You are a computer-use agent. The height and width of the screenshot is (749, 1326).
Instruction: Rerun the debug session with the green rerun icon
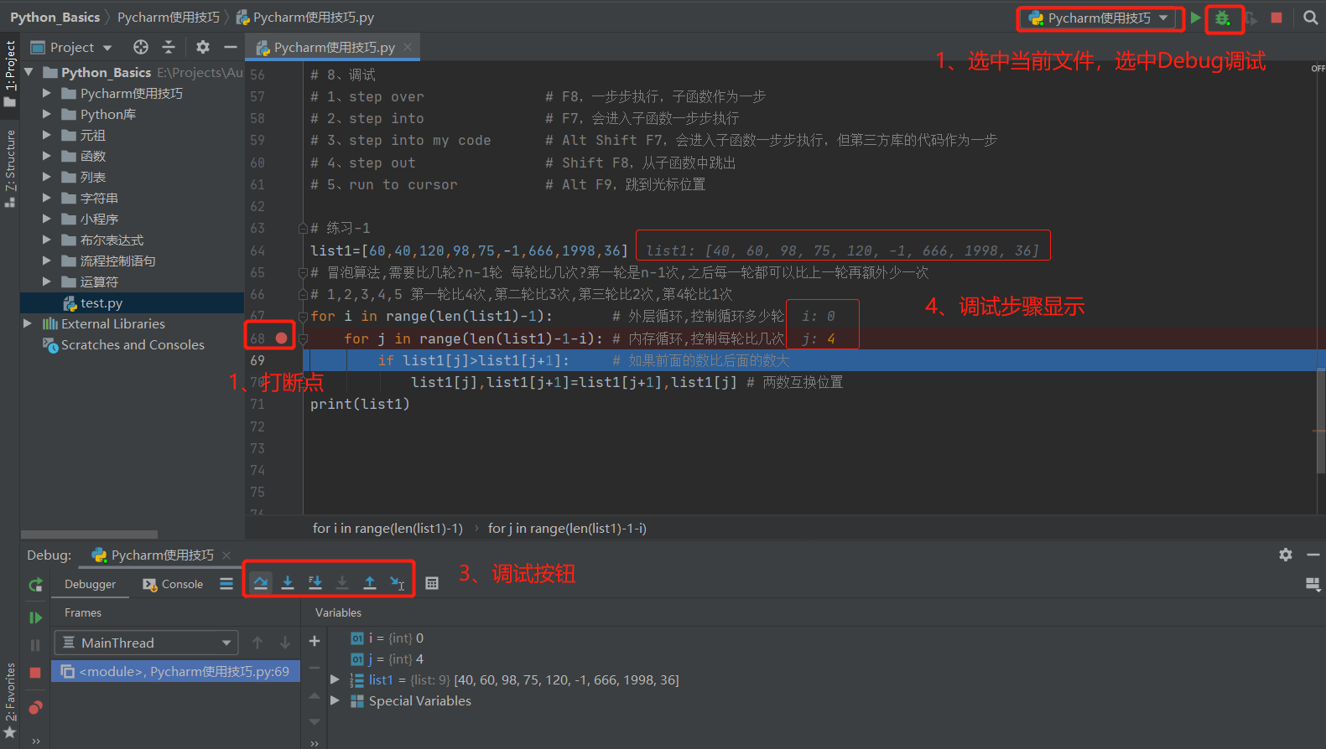click(x=35, y=585)
